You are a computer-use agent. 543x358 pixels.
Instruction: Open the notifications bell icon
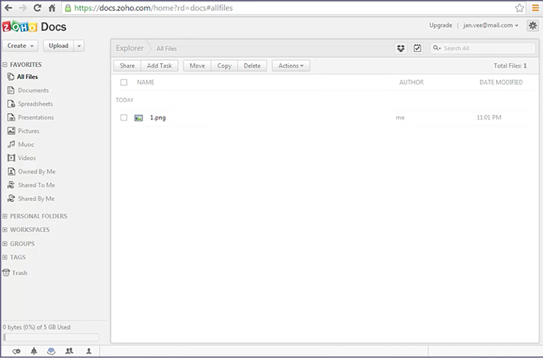[34, 351]
